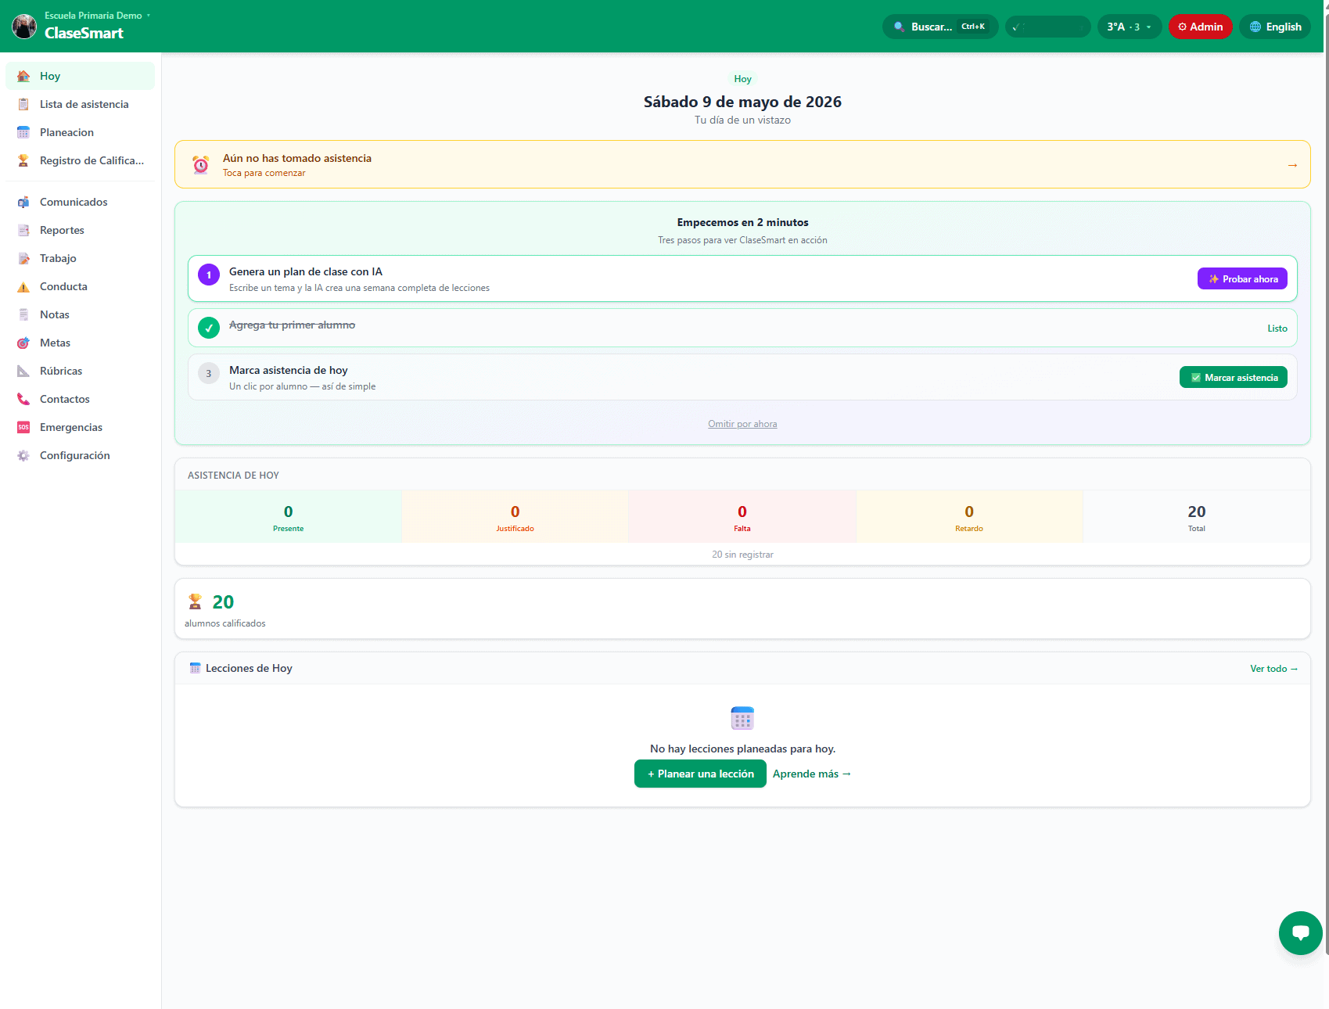The image size is (1329, 1009).
Task: Switch language with English button
Action: (1275, 27)
